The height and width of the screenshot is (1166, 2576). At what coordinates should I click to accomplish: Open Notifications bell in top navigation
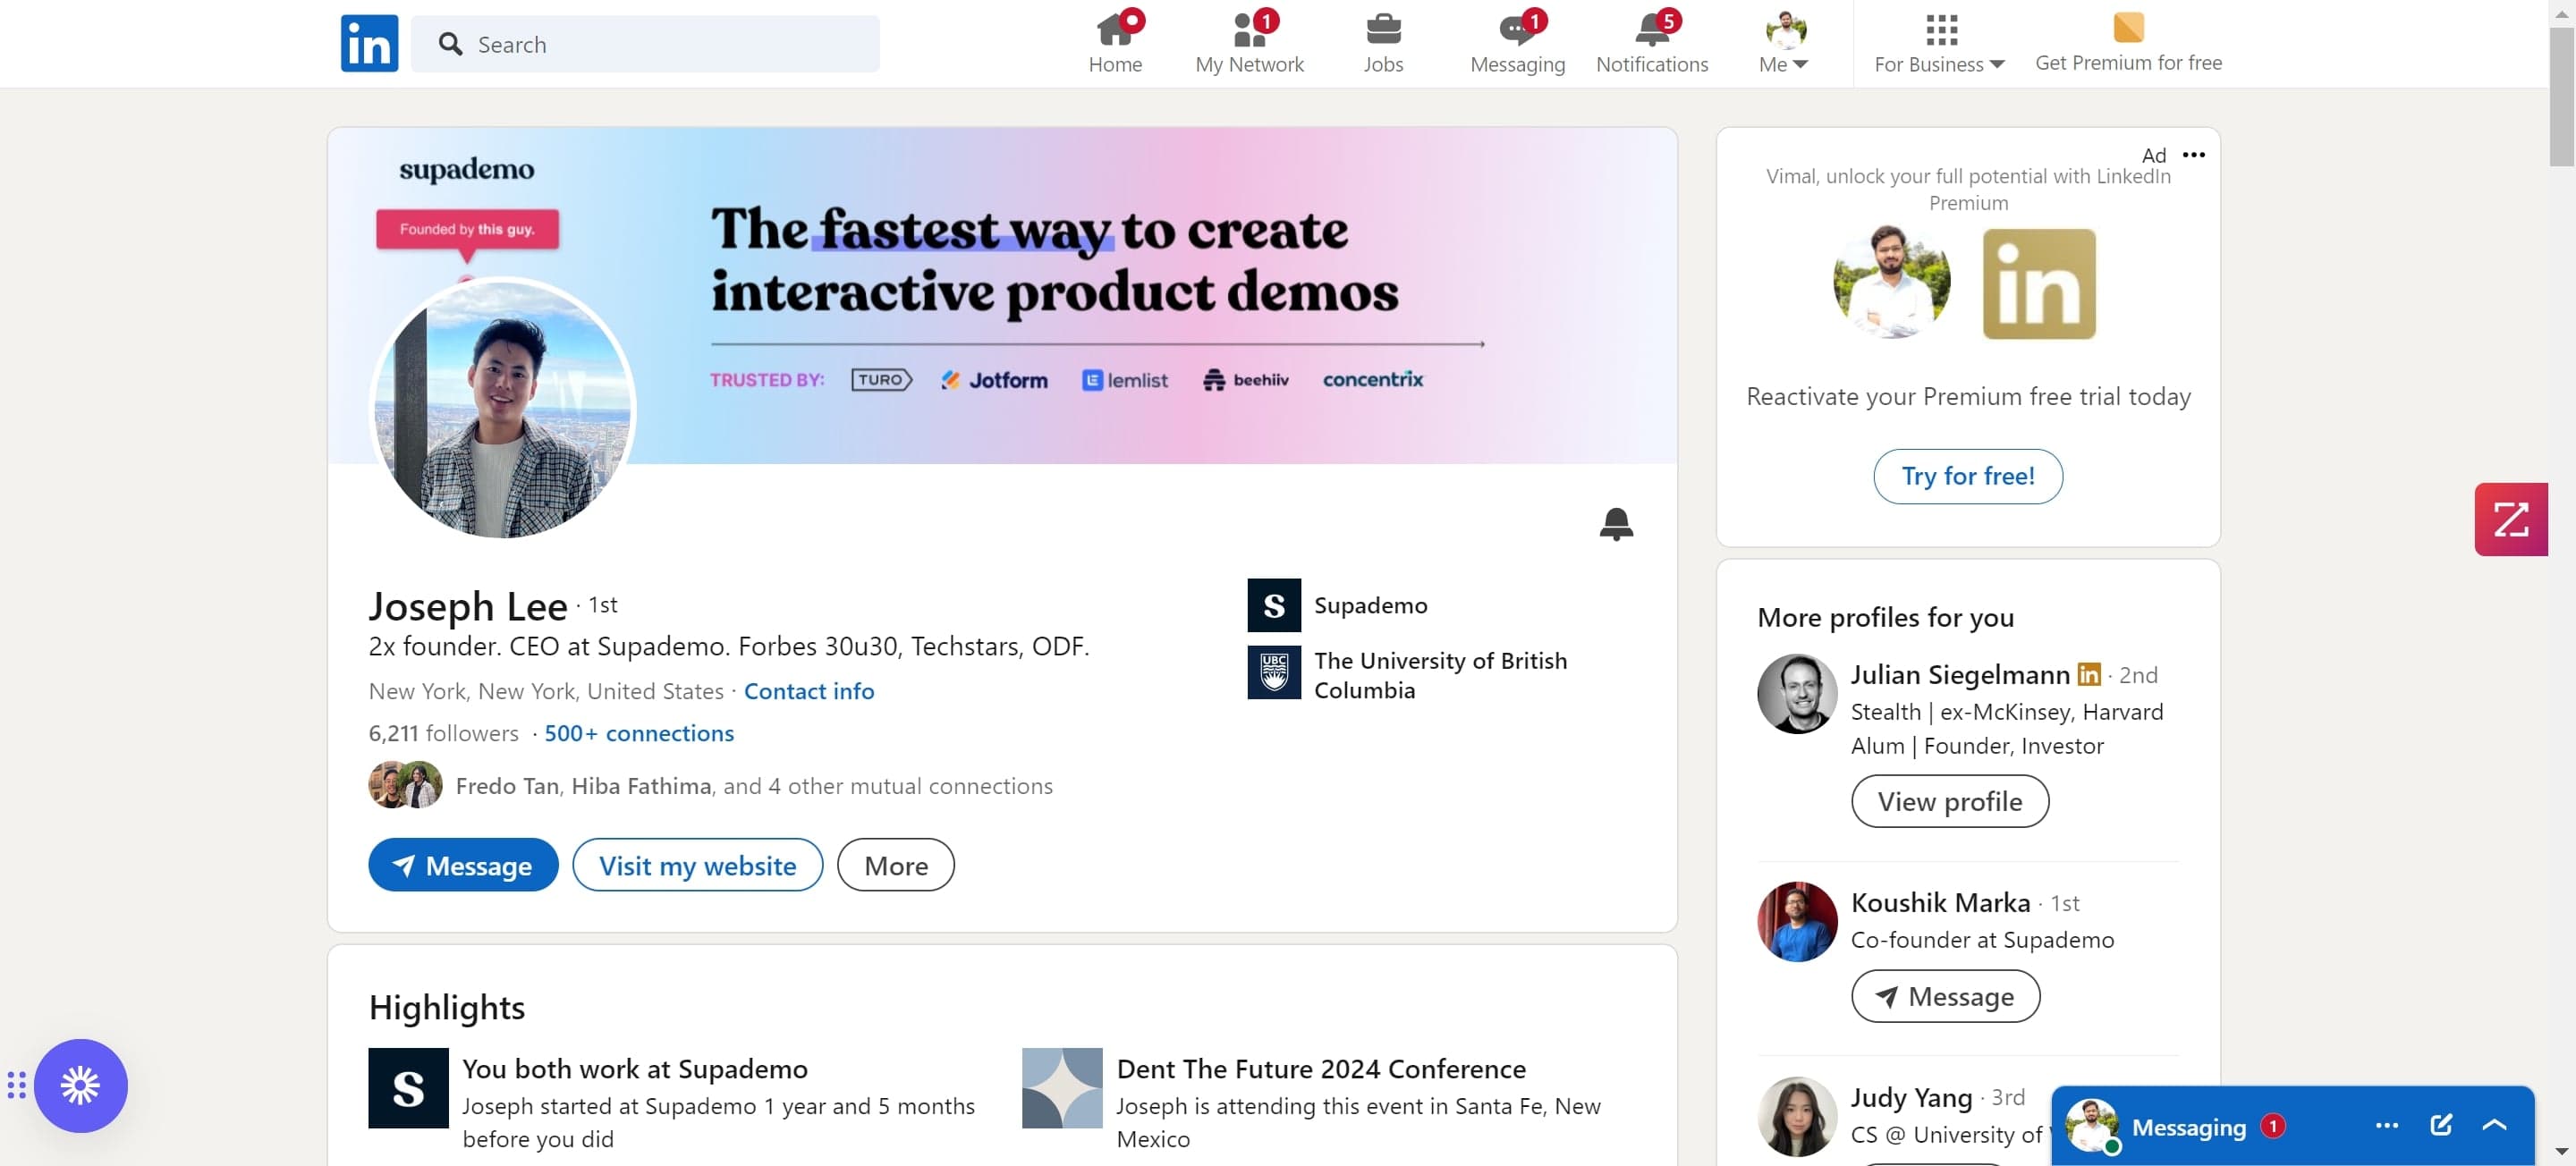[x=1652, y=43]
